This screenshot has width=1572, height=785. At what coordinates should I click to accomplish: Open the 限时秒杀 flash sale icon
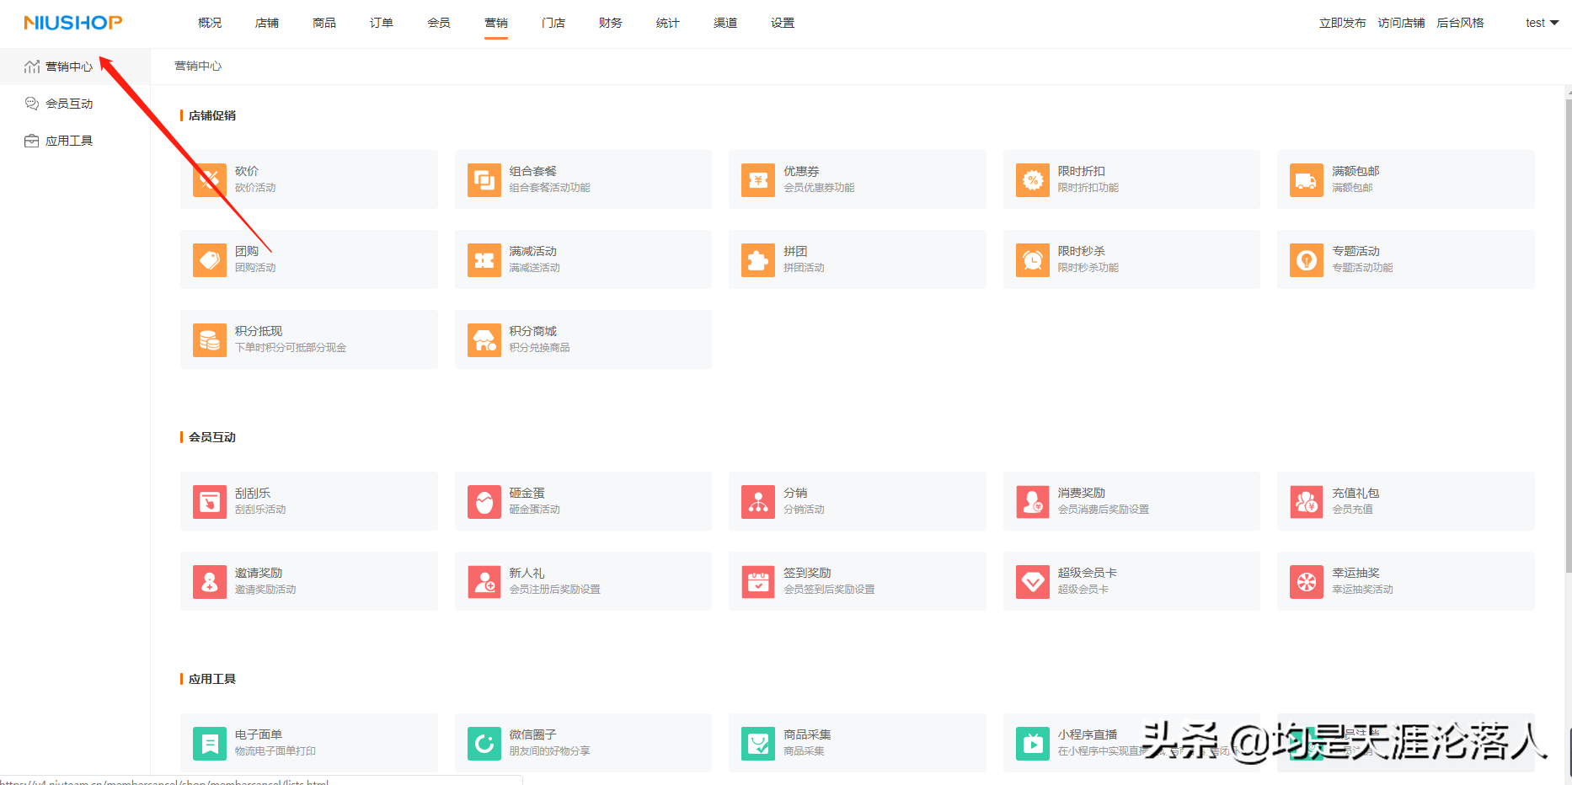pyautogui.click(x=1032, y=259)
